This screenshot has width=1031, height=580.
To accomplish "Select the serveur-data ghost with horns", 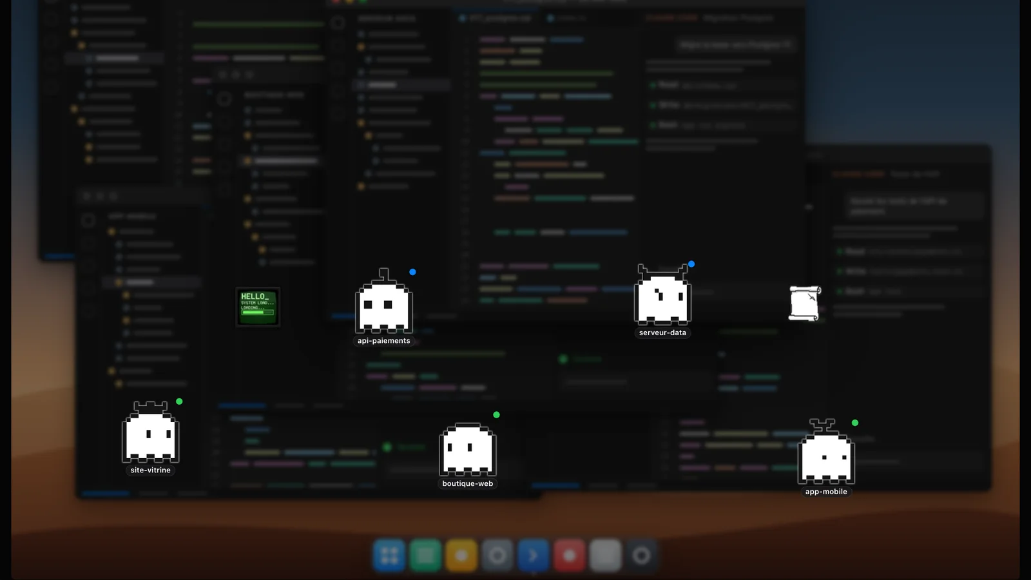I will (662, 294).
